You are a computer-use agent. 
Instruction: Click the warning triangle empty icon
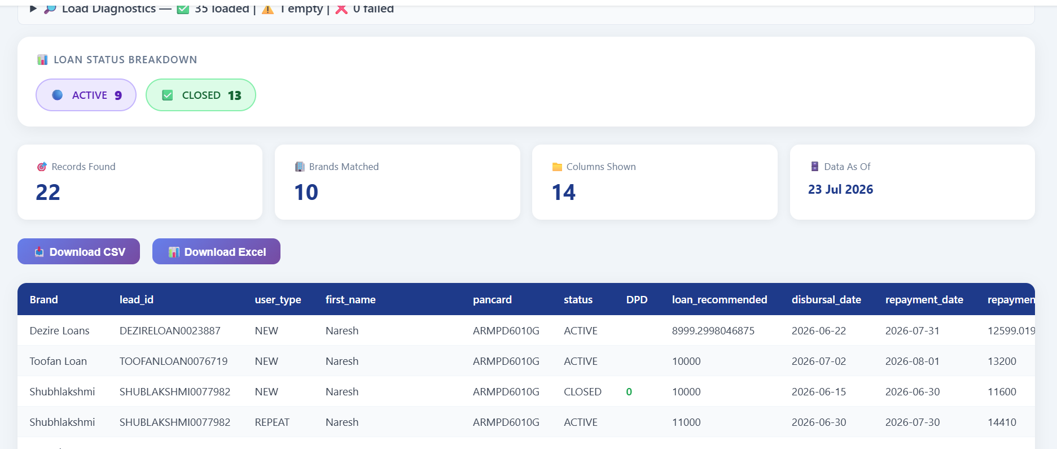click(268, 9)
